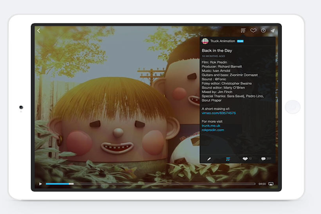This screenshot has width=321, height=214.
Task: Open Truck Animation profile avatar
Action: coord(205,41)
